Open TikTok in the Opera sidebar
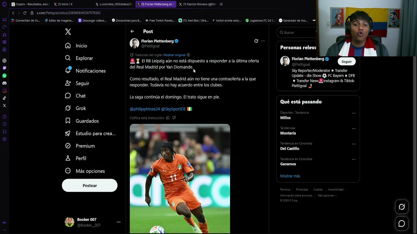 point(4,98)
